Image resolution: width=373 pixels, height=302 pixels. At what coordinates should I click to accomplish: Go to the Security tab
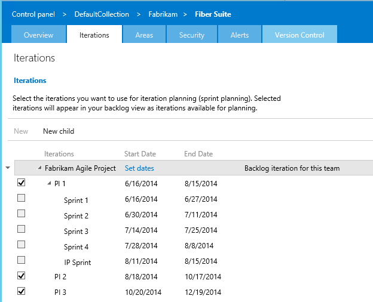tap(192, 35)
